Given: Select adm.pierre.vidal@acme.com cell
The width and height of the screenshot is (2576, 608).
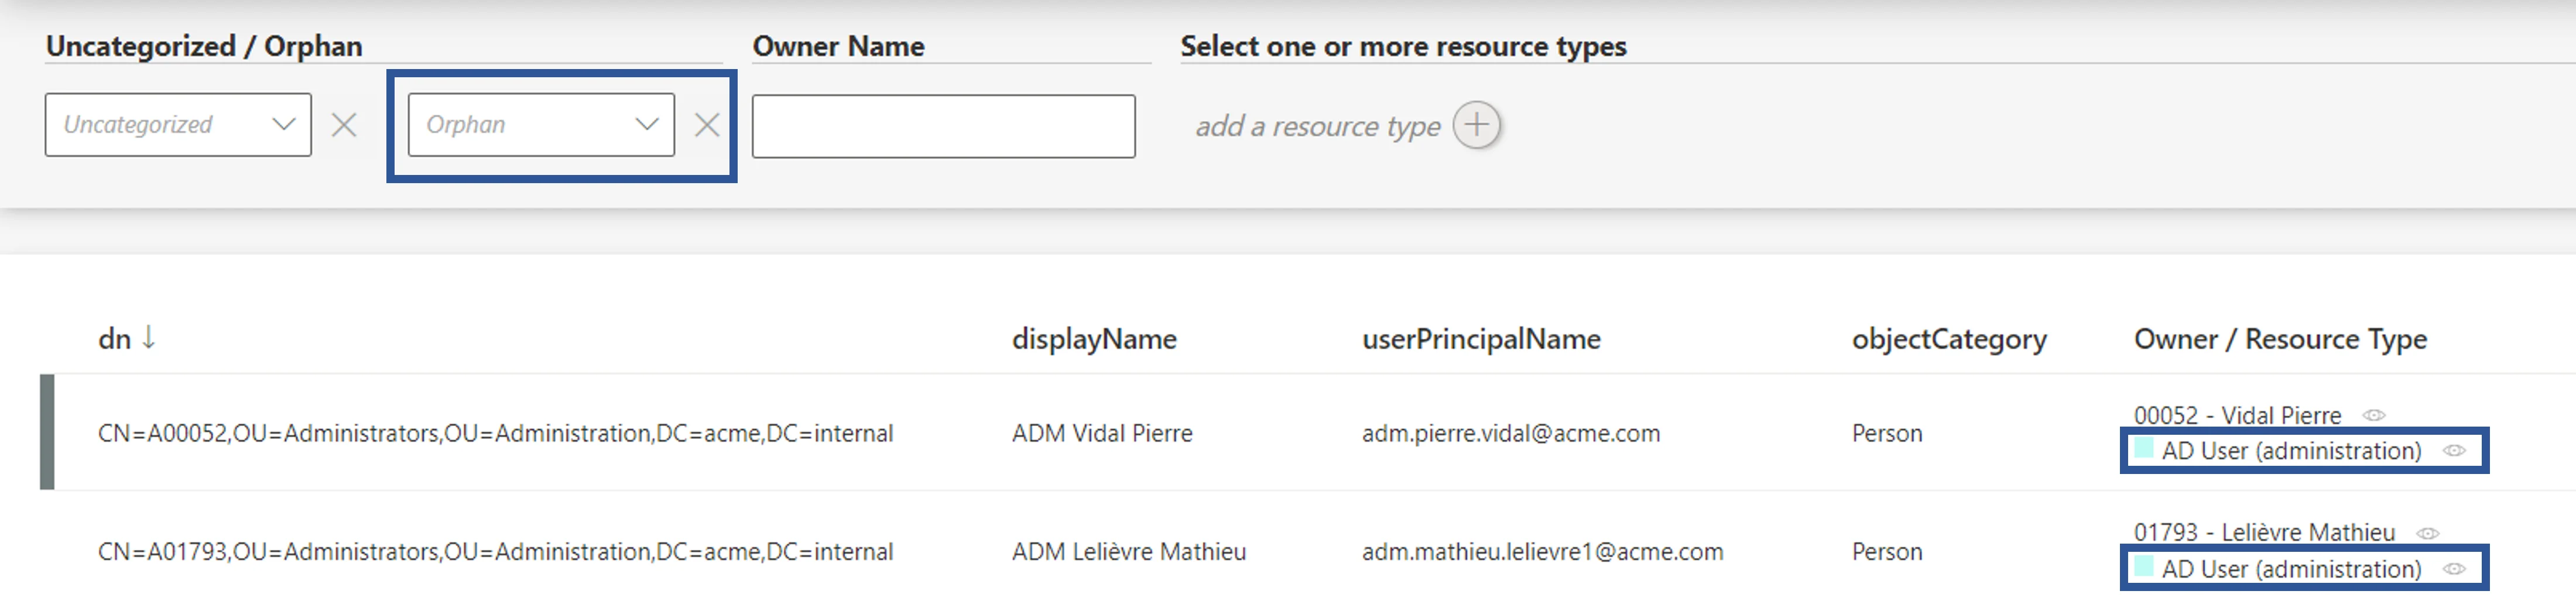Looking at the screenshot, I should point(1511,433).
